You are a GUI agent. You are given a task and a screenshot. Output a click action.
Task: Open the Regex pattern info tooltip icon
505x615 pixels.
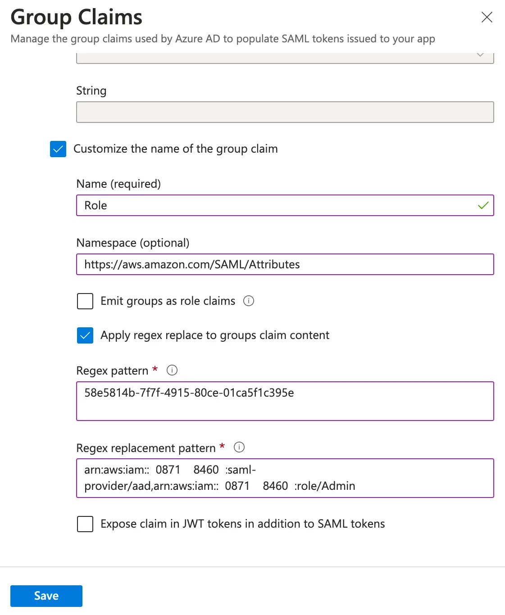[x=172, y=370]
